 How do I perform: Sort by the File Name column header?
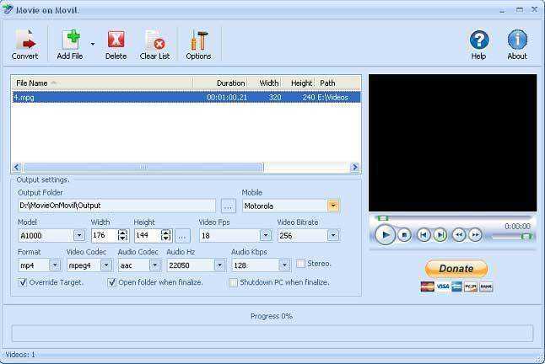tap(102, 83)
